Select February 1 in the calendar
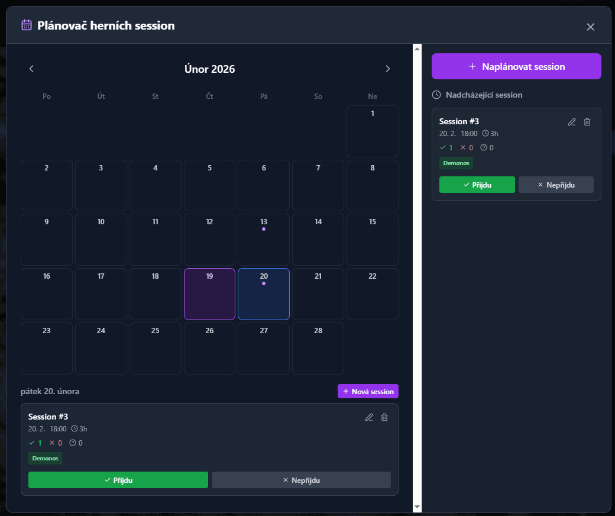Image resolution: width=615 pixels, height=516 pixels. [372, 131]
